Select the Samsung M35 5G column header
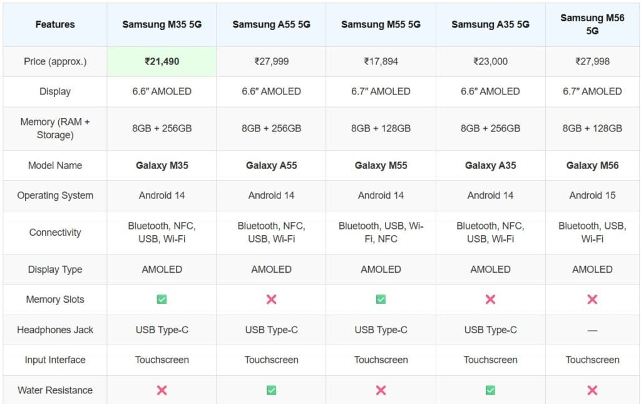Viewport: 641px width, 404px height. coord(162,24)
